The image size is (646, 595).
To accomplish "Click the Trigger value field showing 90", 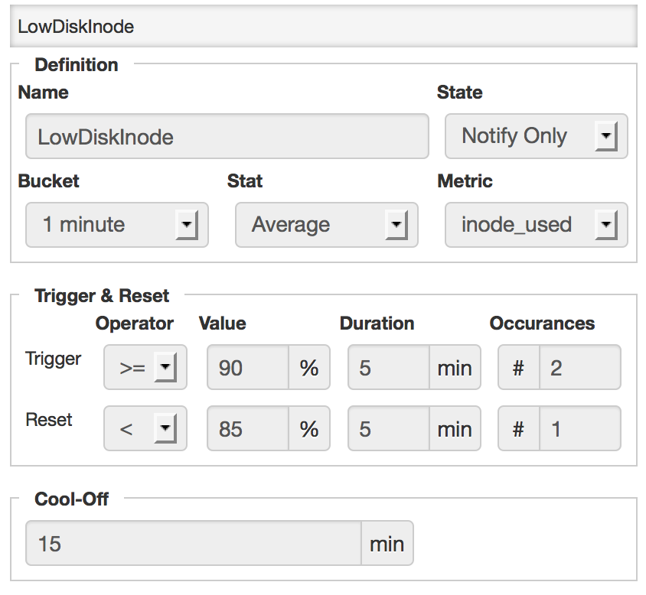I will 247,368.
